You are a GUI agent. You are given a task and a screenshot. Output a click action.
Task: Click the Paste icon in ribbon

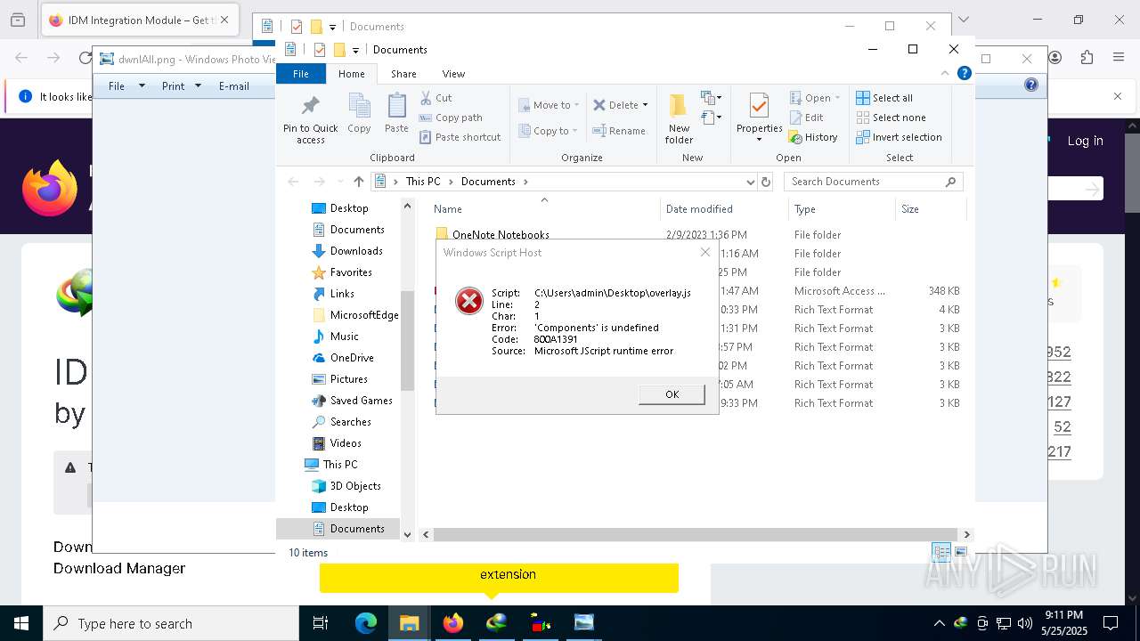tap(396, 113)
